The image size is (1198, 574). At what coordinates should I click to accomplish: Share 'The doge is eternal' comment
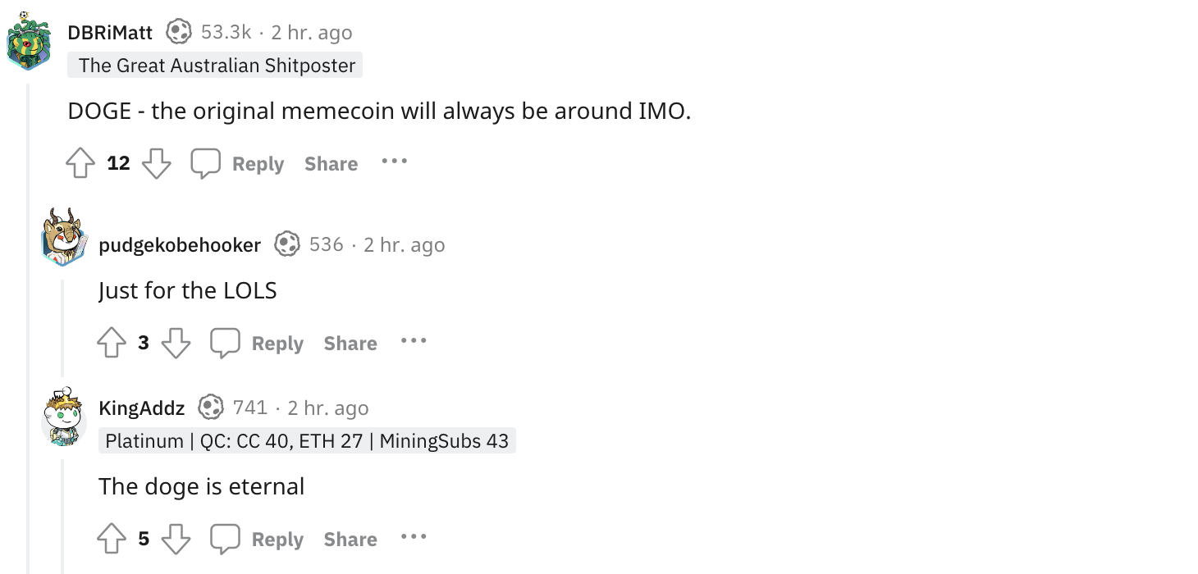click(x=350, y=540)
